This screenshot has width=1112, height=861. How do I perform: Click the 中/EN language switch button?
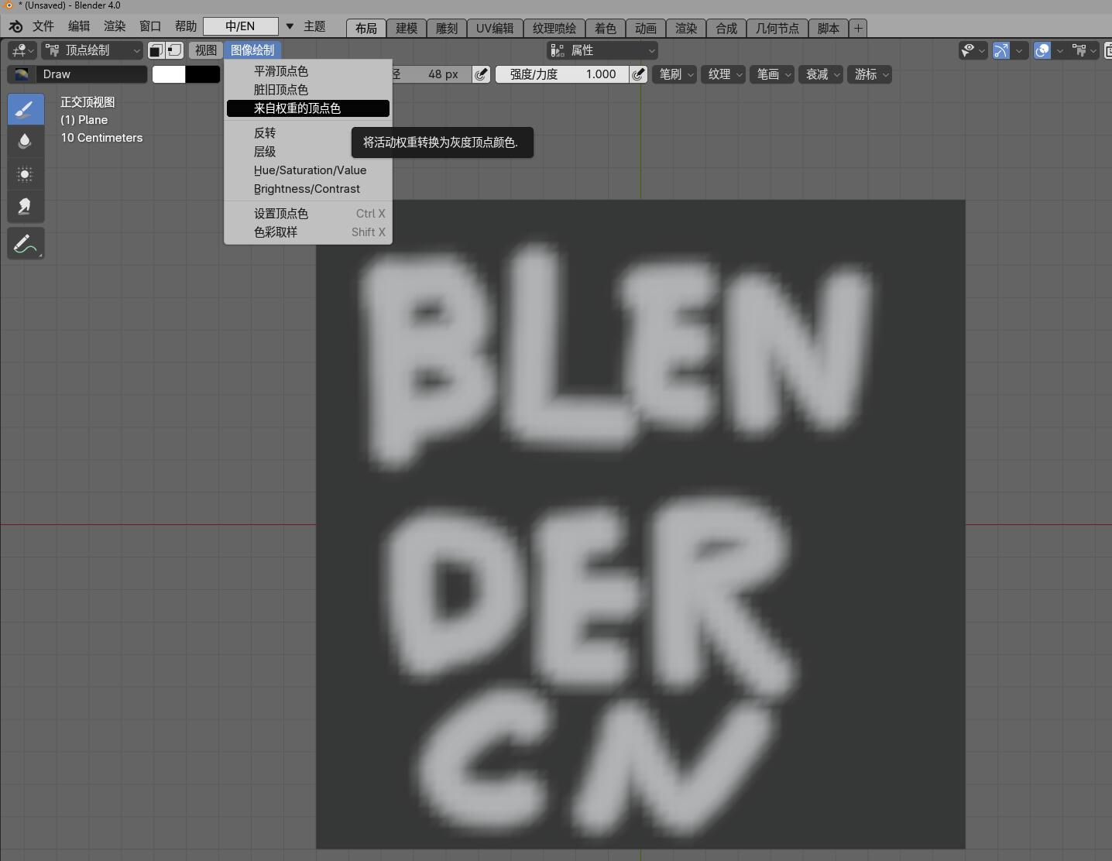[x=241, y=26]
